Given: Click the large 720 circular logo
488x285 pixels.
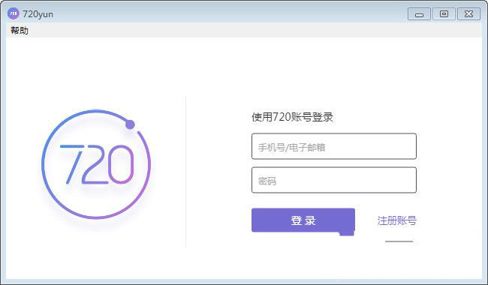Looking at the screenshot, I should [x=96, y=164].
